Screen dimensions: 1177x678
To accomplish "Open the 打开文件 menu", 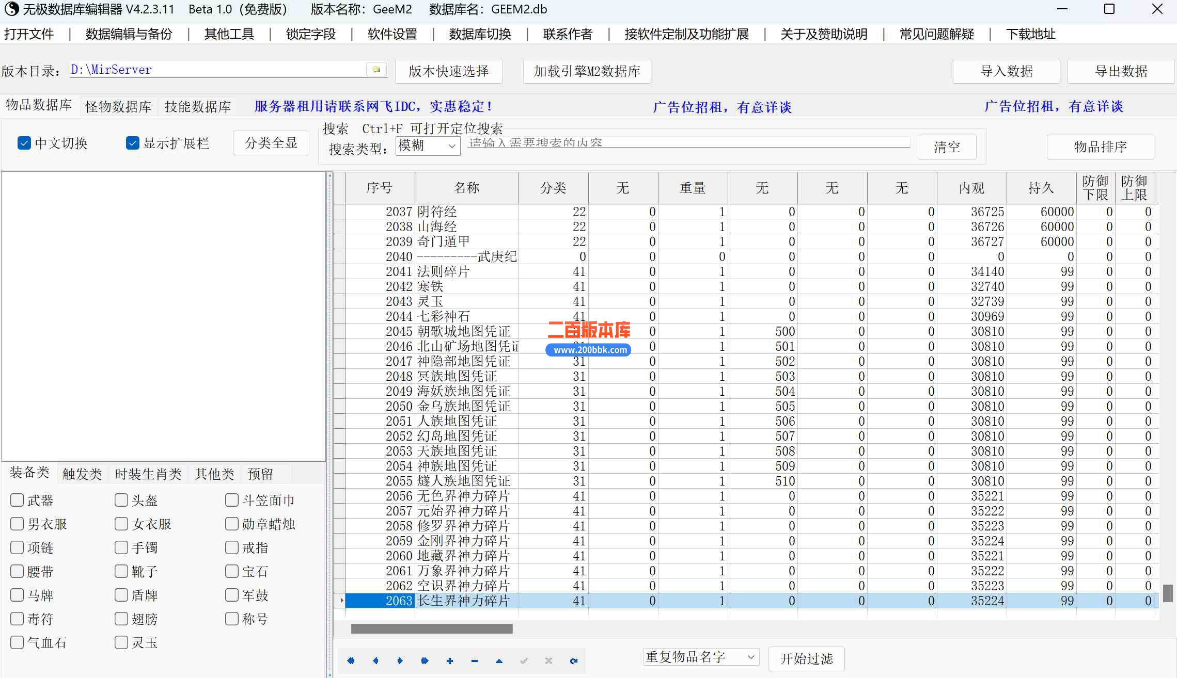I will [29, 34].
